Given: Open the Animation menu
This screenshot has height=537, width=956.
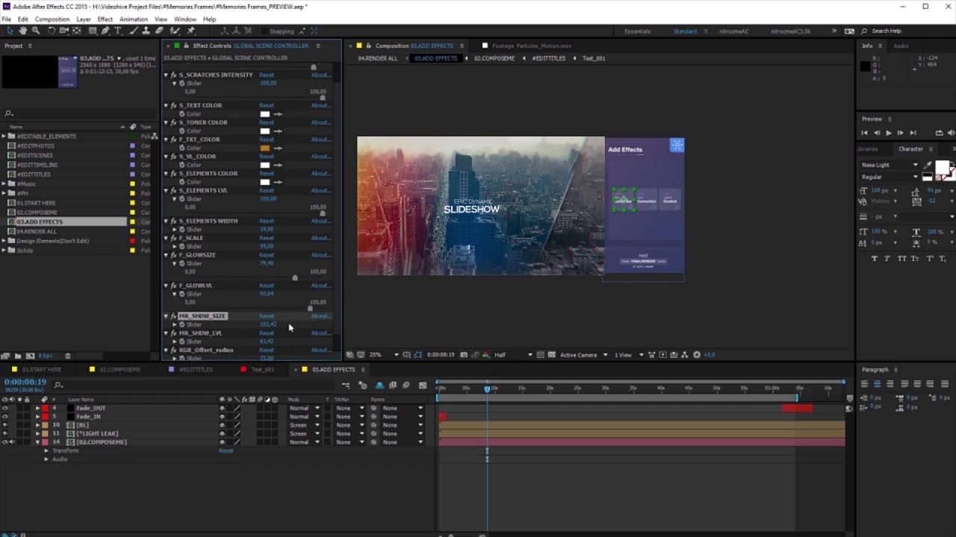Looking at the screenshot, I should pyautogui.click(x=133, y=19).
